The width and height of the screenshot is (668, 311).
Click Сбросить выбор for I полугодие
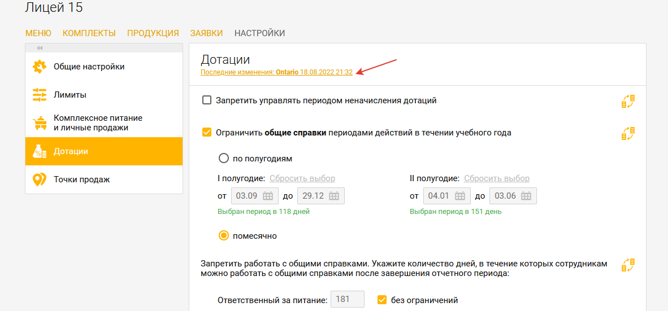pyautogui.click(x=302, y=178)
